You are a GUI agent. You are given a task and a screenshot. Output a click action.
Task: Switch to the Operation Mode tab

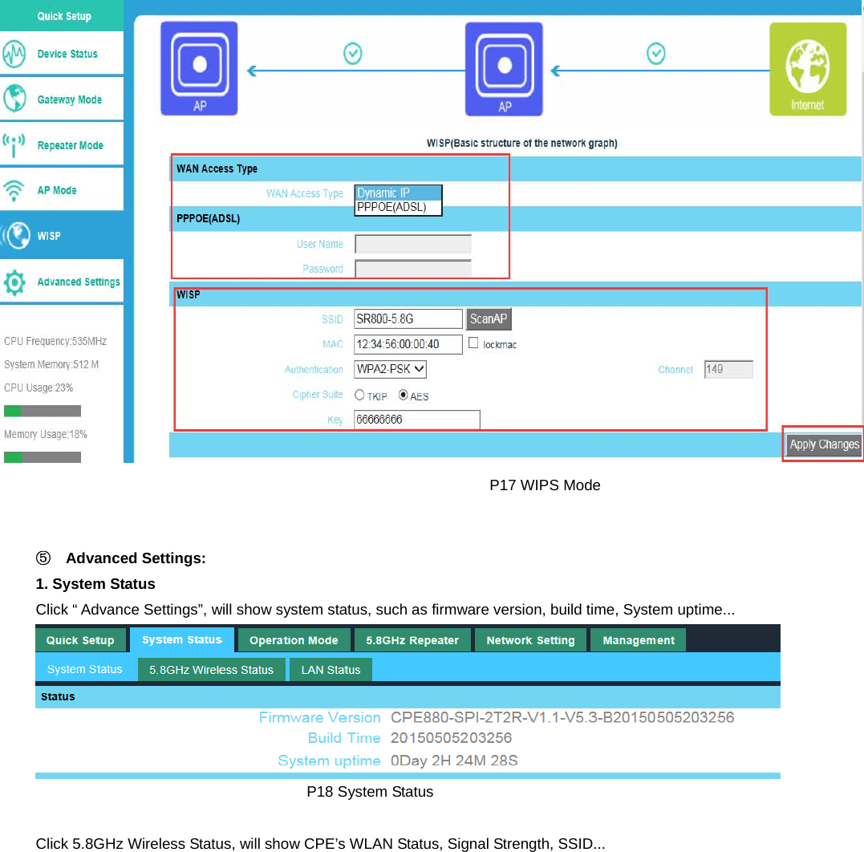(294, 639)
